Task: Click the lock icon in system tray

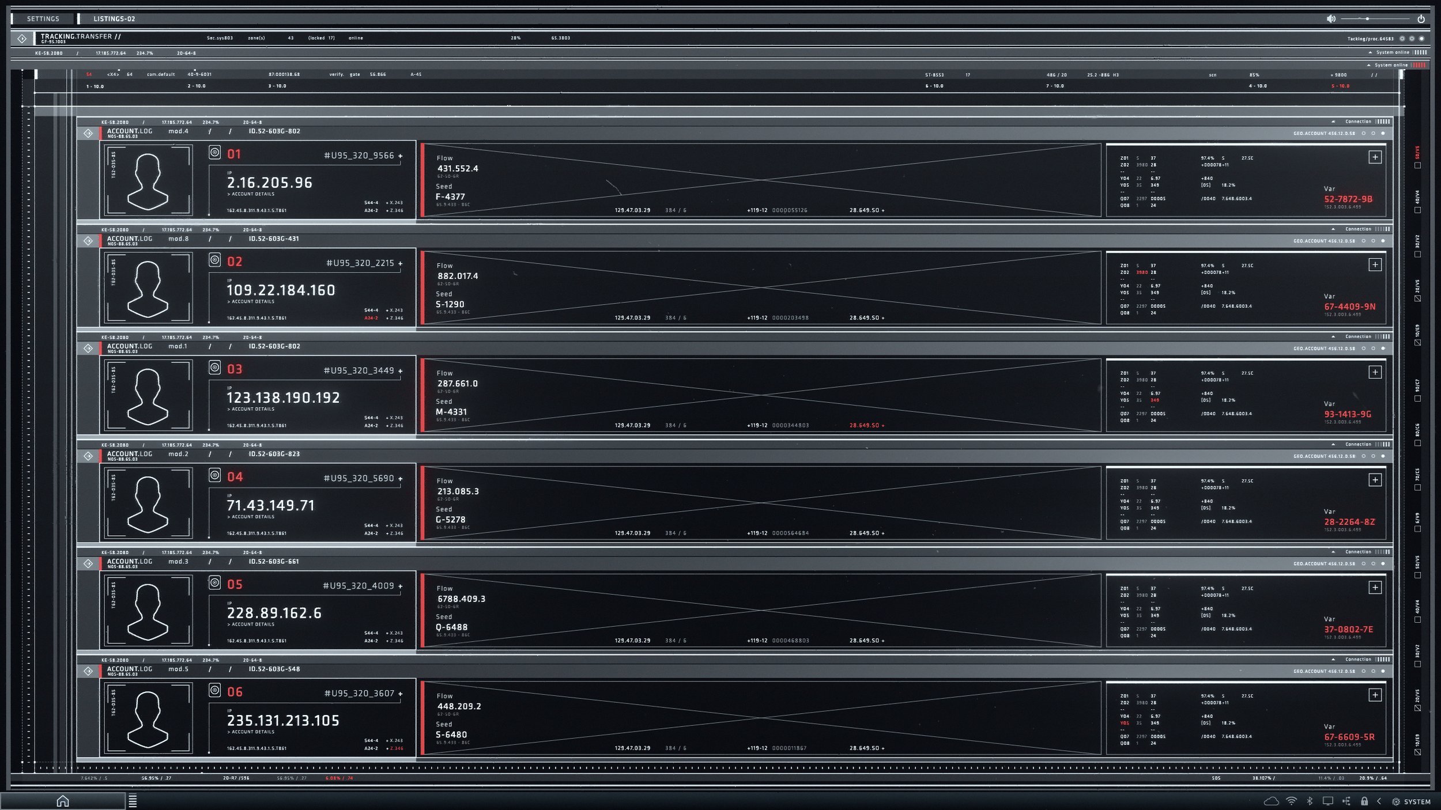Action: (x=1364, y=801)
